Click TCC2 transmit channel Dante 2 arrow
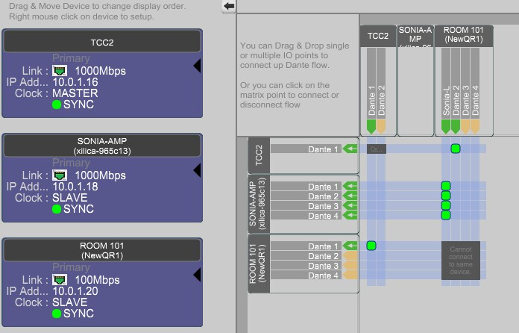 (x=381, y=127)
